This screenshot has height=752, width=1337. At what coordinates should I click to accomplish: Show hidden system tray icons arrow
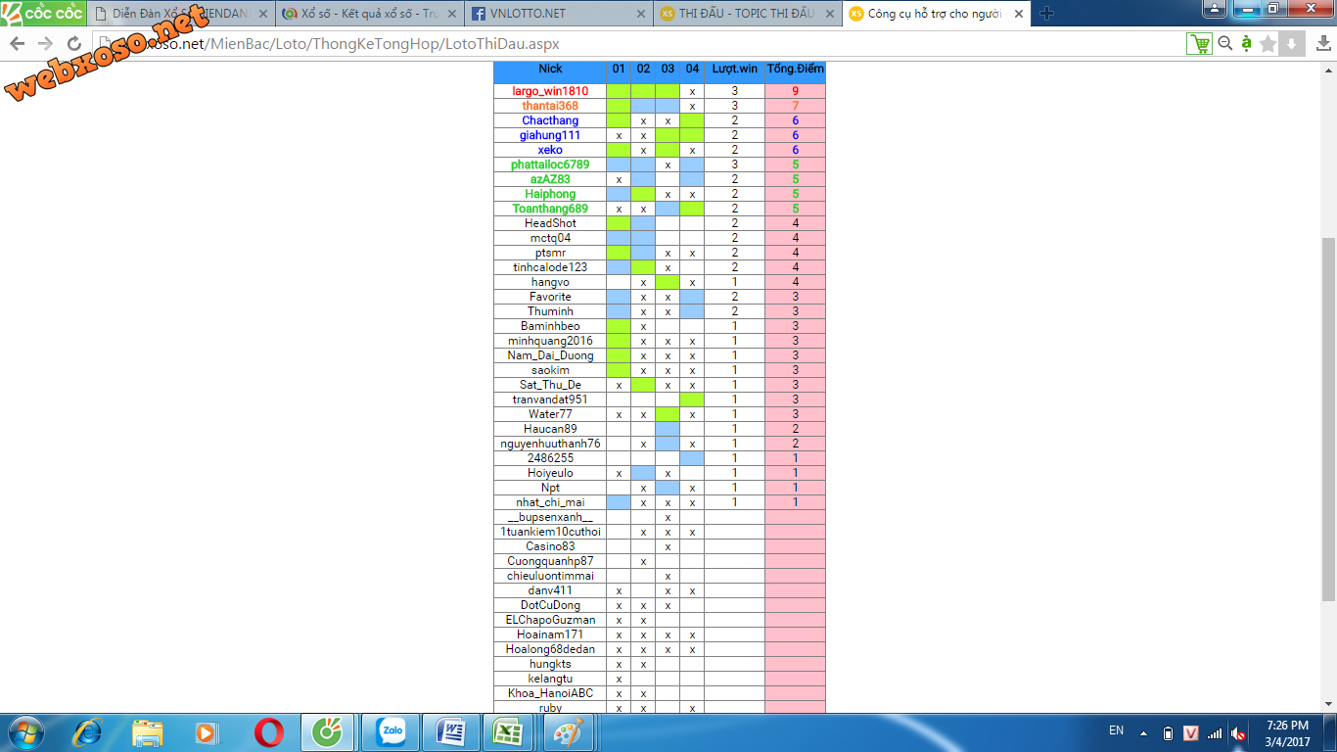point(1142,732)
